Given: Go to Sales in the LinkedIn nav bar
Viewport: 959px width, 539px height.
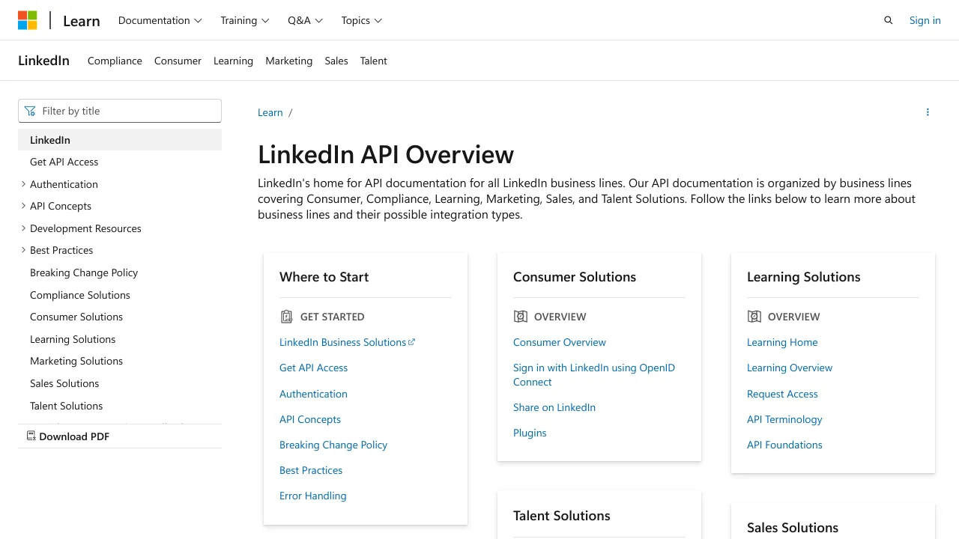Looking at the screenshot, I should [336, 61].
